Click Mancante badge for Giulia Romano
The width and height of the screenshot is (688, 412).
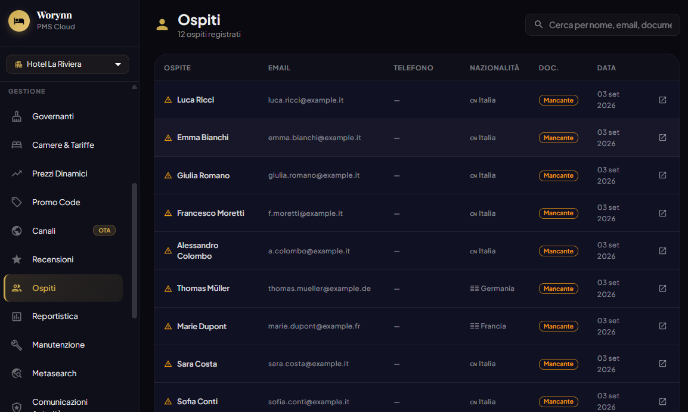click(x=558, y=175)
